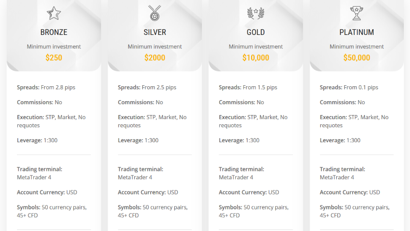This screenshot has height=231, width=410.
Task: Click the Platinum trophy icon
Action: point(357,13)
